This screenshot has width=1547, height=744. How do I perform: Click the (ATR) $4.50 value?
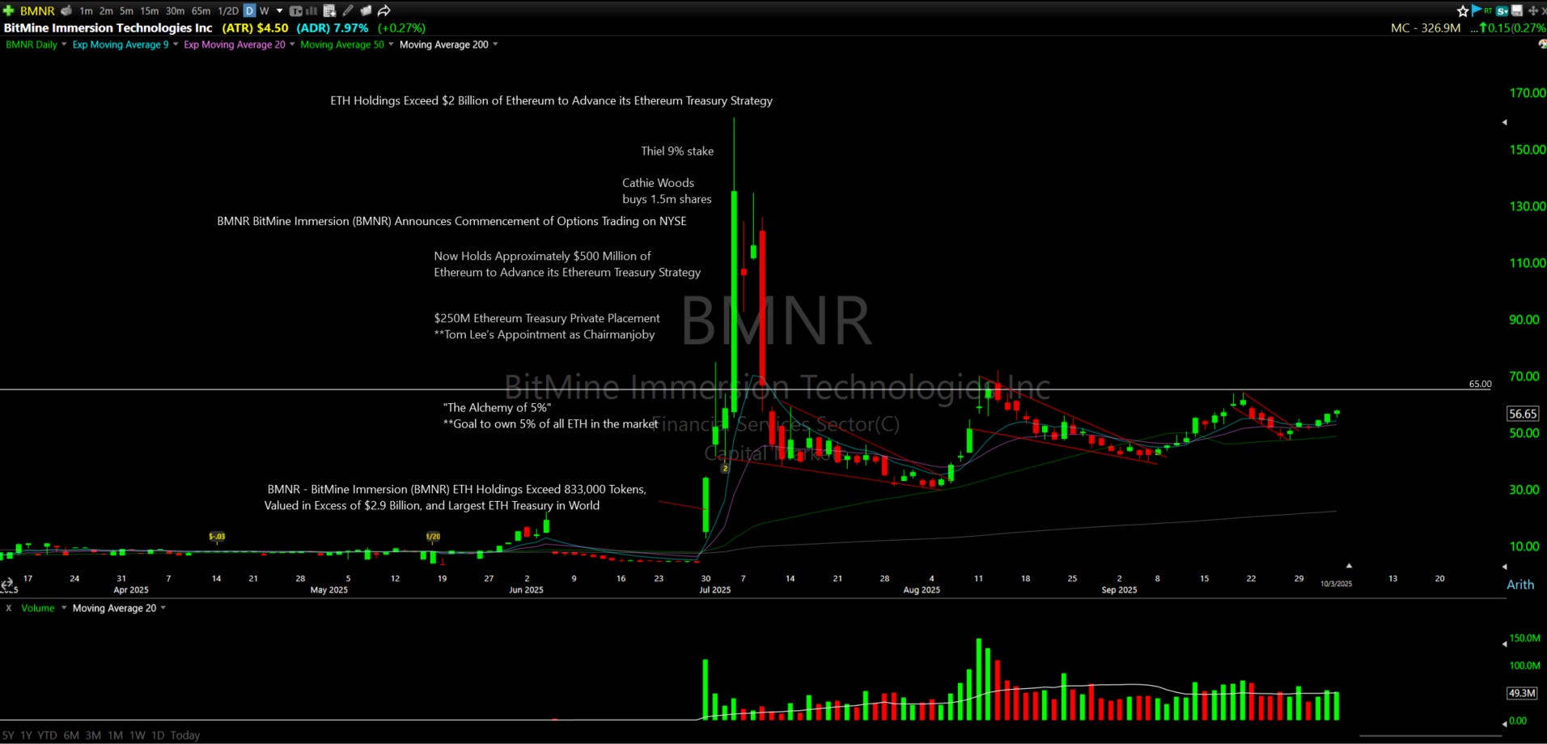pos(255,28)
